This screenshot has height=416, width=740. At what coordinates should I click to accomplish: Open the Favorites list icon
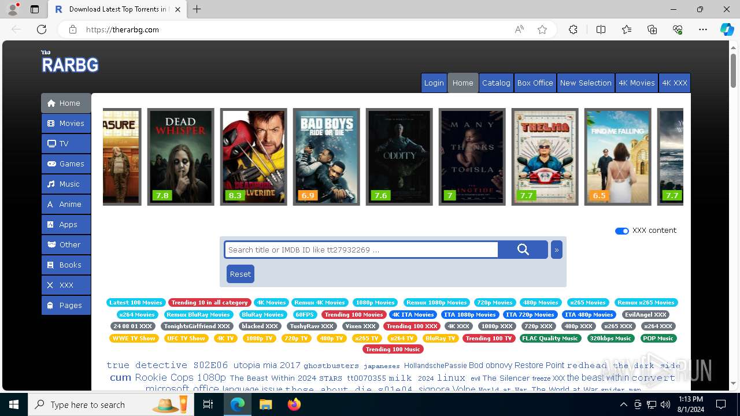627,29
